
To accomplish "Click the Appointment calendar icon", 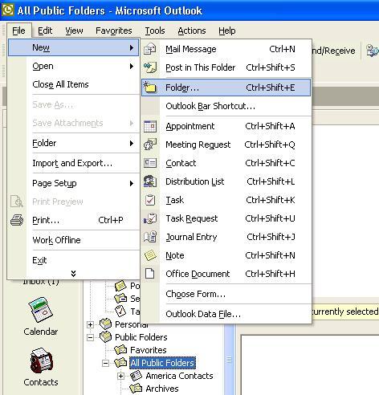I will 150,126.
